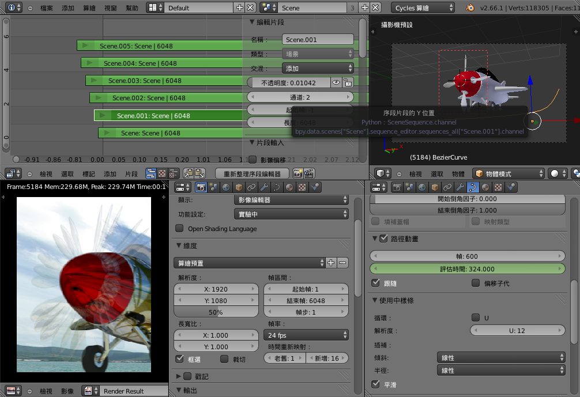The height and width of the screenshot is (397, 580).
Task: Switch to image preview display mode icon
Action: point(162,173)
